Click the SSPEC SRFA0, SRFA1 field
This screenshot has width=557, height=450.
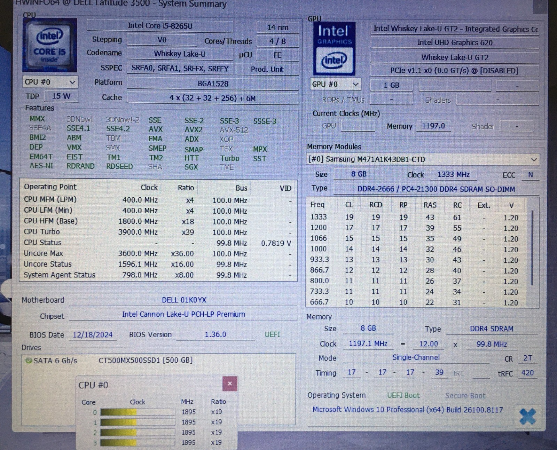point(180,69)
